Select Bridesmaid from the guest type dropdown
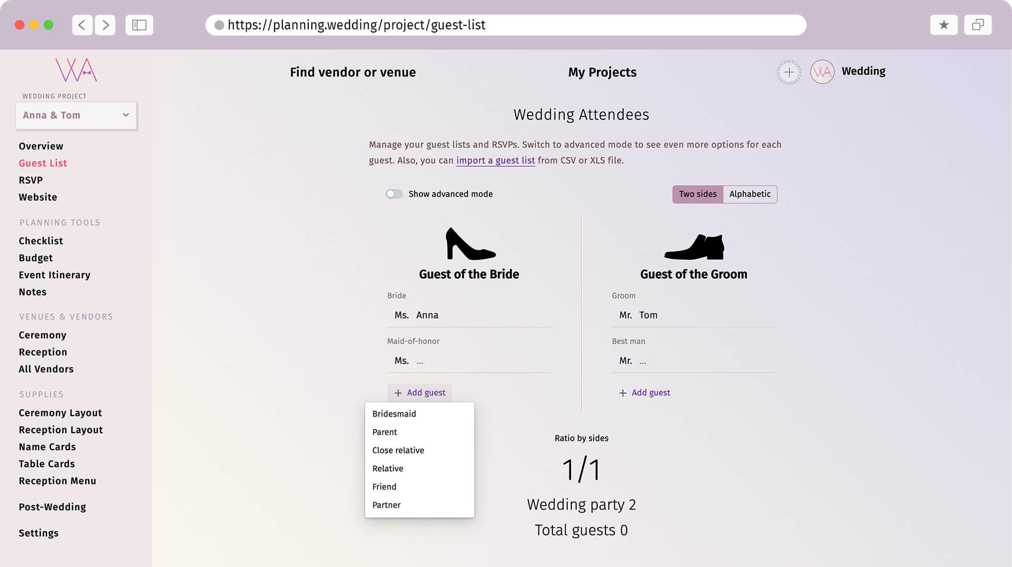Screen dimensions: 1012x567 tap(394, 413)
